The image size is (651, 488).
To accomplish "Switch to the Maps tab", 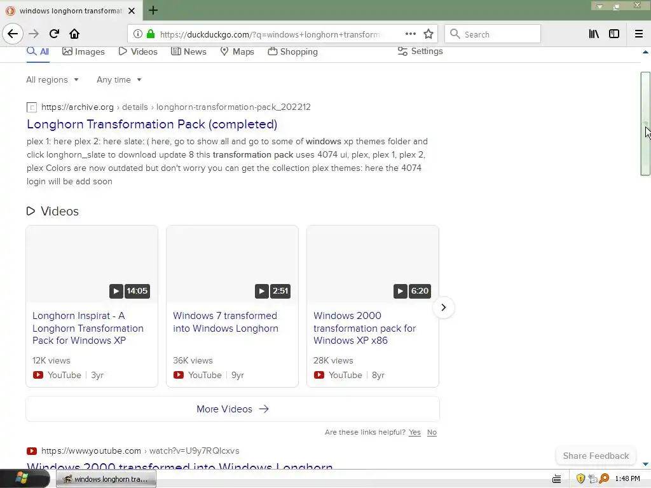I will [x=237, y=52].
